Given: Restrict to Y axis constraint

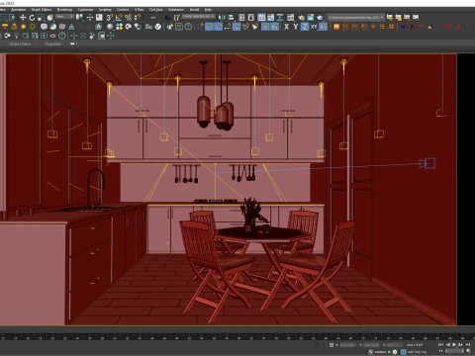Looking at the screenshot, I should pyautogui.click(x=296, y=27).
